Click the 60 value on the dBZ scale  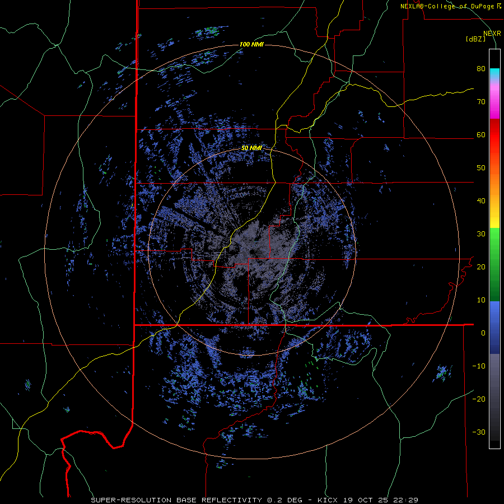pyautogui.click(x=481, y=135)
